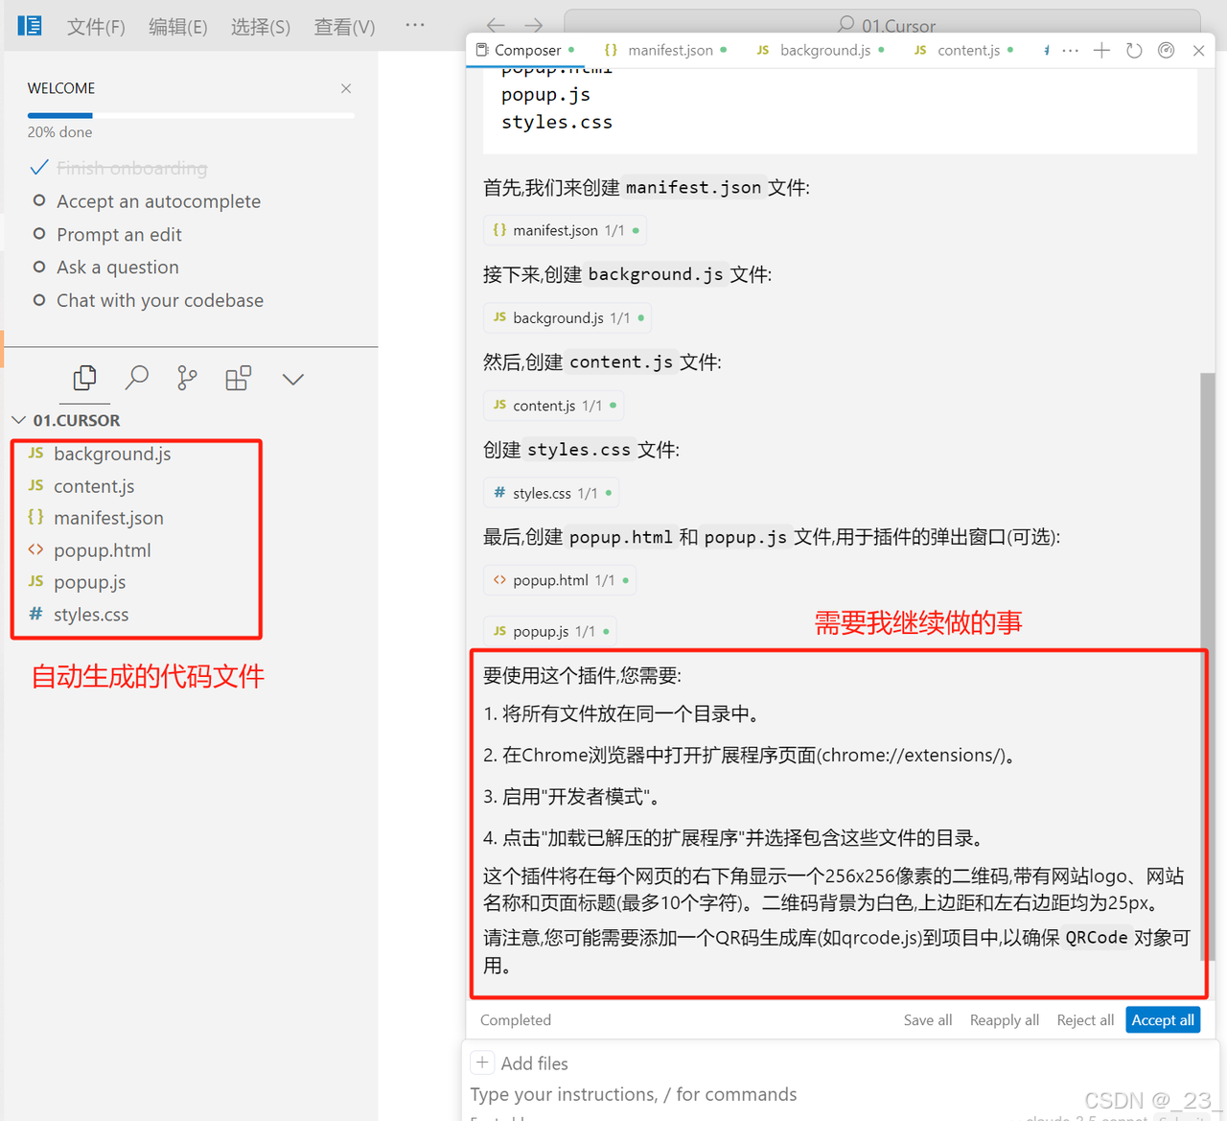Viewport: 1227px width, 1121px height.
Task: Select the 'Prompt an edit' step circle
Action: [x=38, y=234]
